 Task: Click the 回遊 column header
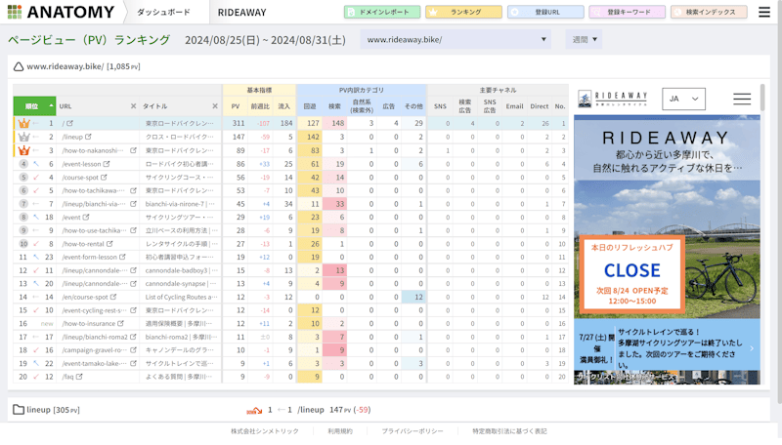click(310, 106)
